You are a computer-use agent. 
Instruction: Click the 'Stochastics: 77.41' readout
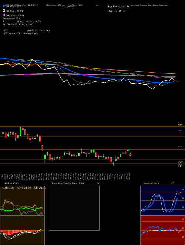point(12,19)
